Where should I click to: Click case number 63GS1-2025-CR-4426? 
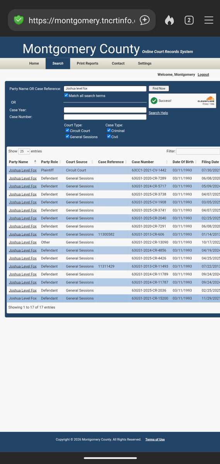tap(149, 258)
